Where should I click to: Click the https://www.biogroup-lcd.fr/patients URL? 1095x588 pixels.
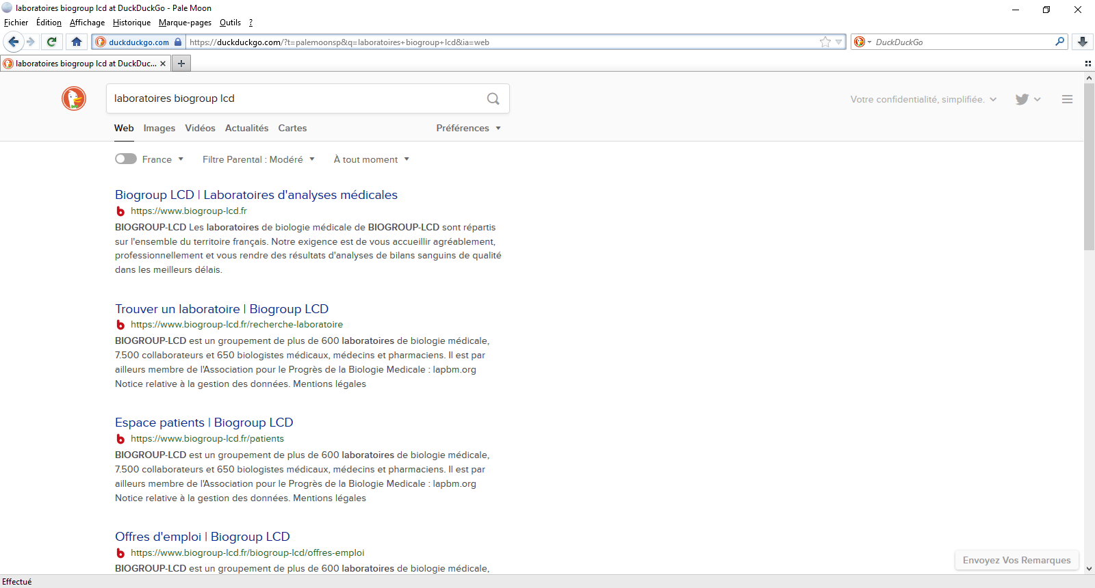pos(207,439)
